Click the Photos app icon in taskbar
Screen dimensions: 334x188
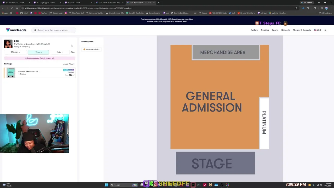point(216,185)
